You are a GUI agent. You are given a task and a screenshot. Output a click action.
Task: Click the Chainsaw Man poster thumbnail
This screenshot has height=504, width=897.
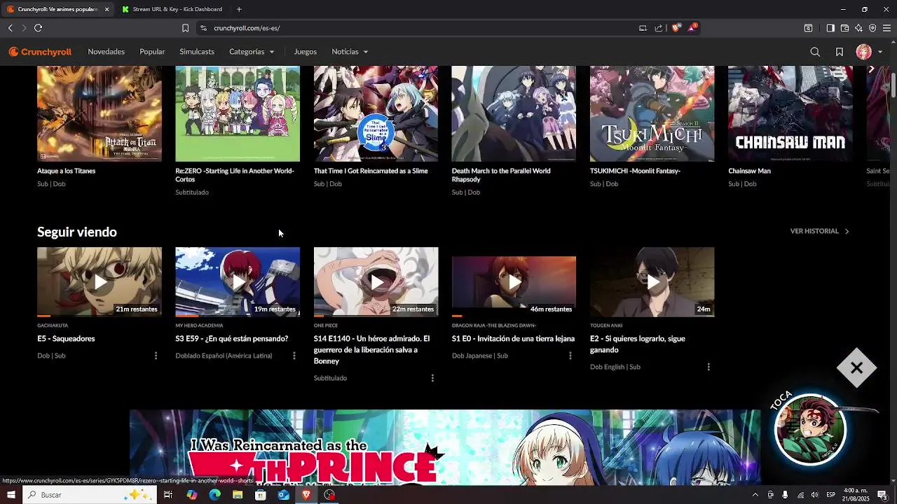coord(790,113)
